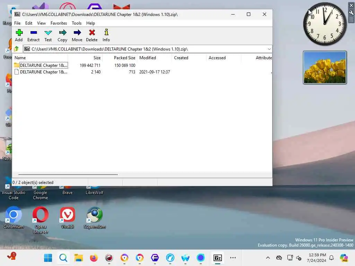Click the 150 069 100 packed size value
Image resolution: width=355 pixels, height=266 pixels.
(125, 65)
